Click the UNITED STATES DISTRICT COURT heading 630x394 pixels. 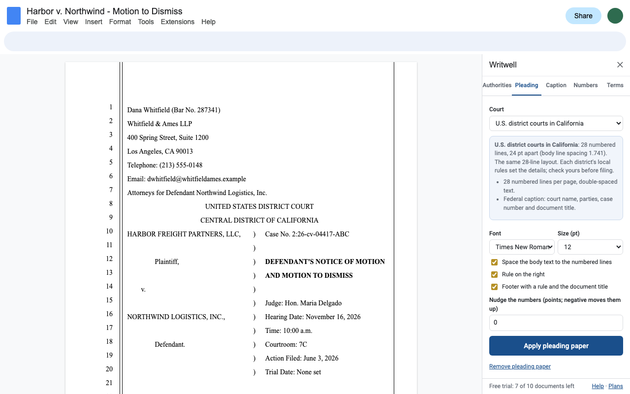tap(259, 206)
